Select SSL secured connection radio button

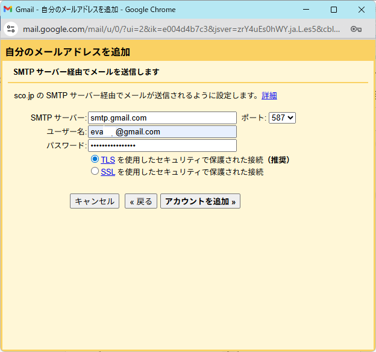(x=95, y=171)
